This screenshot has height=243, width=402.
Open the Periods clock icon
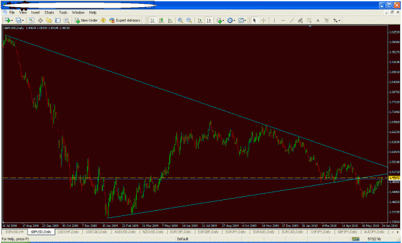pos(230,21)
